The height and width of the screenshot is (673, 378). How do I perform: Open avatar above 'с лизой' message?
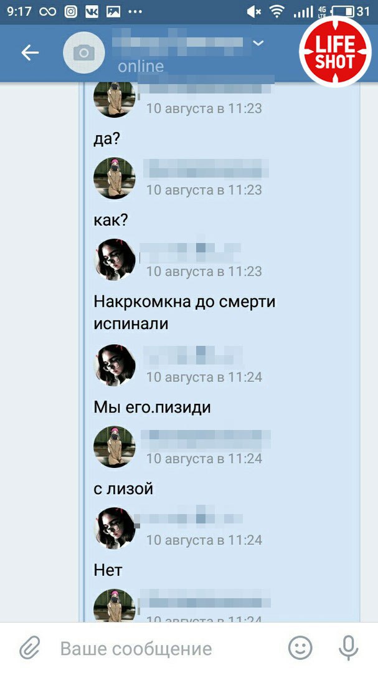point(115,447)
